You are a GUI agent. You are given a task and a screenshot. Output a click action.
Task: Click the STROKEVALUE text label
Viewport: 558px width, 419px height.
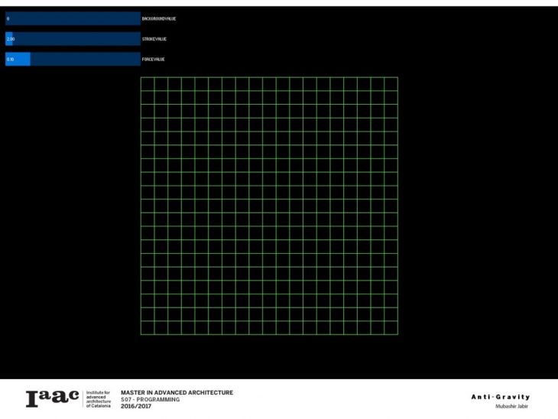pos(154,38)
